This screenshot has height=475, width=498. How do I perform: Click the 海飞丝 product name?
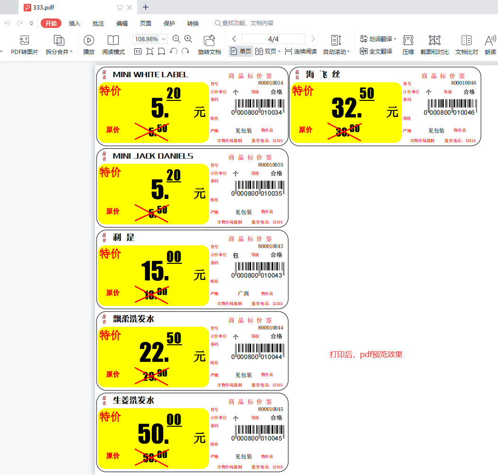point(323,75)
